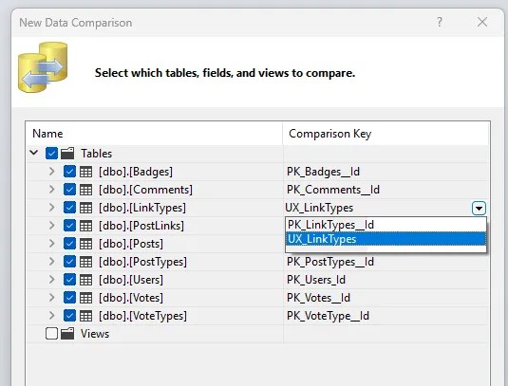Viewport: 508px width, 386px height.
Task: Uncheck the [dbo].[VoteTypes] checkbox
Action: coord(69,316)
